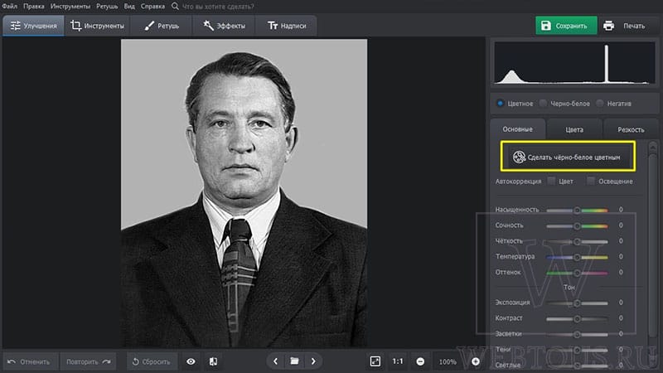Click the Оттенок slider handle
The width and height of the screenshot is (663, 373).
pos(577,273)
